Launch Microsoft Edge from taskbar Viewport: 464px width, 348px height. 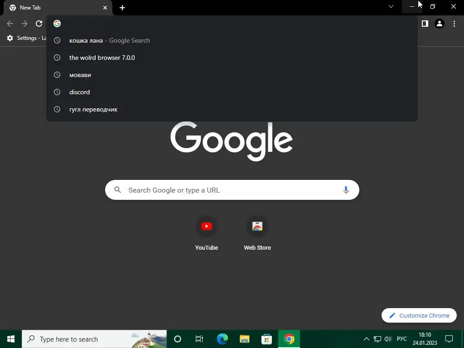click(x=222, y=339)
